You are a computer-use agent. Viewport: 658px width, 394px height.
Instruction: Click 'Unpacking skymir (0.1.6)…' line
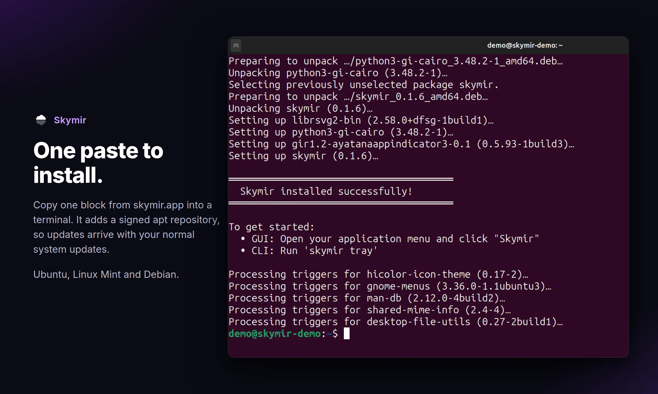click(x=301, y=108)
